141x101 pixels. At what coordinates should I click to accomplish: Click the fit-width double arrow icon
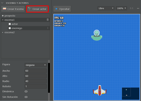point(138,8)
